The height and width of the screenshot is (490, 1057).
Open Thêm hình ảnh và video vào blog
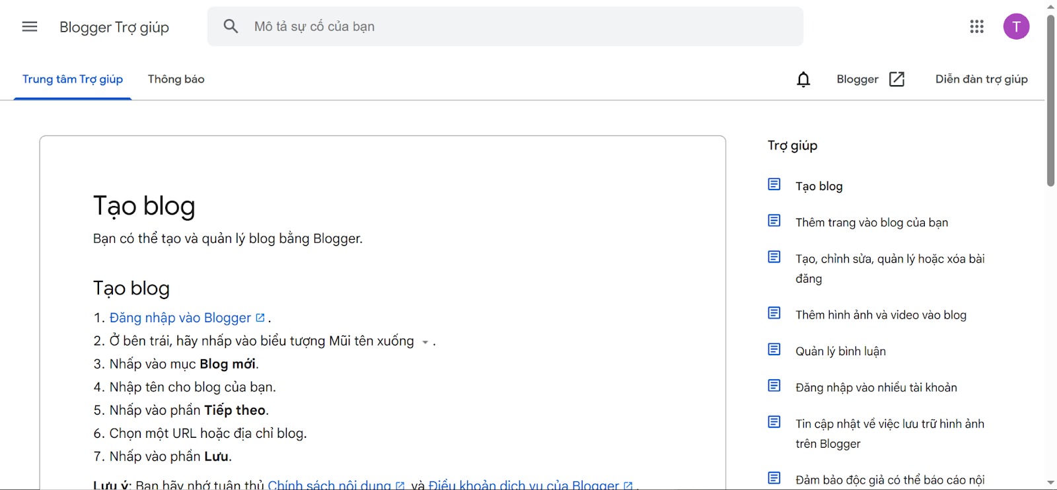pyautogui.click(x=881, y=315)
